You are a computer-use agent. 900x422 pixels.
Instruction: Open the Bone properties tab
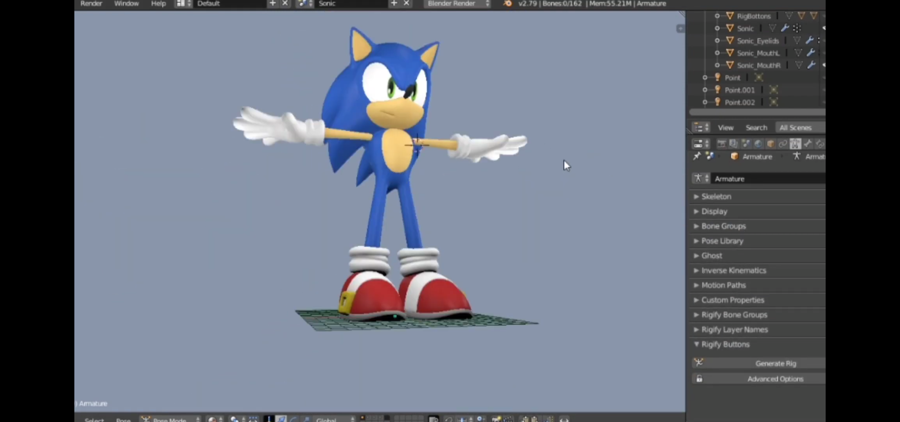pos(808,144)
